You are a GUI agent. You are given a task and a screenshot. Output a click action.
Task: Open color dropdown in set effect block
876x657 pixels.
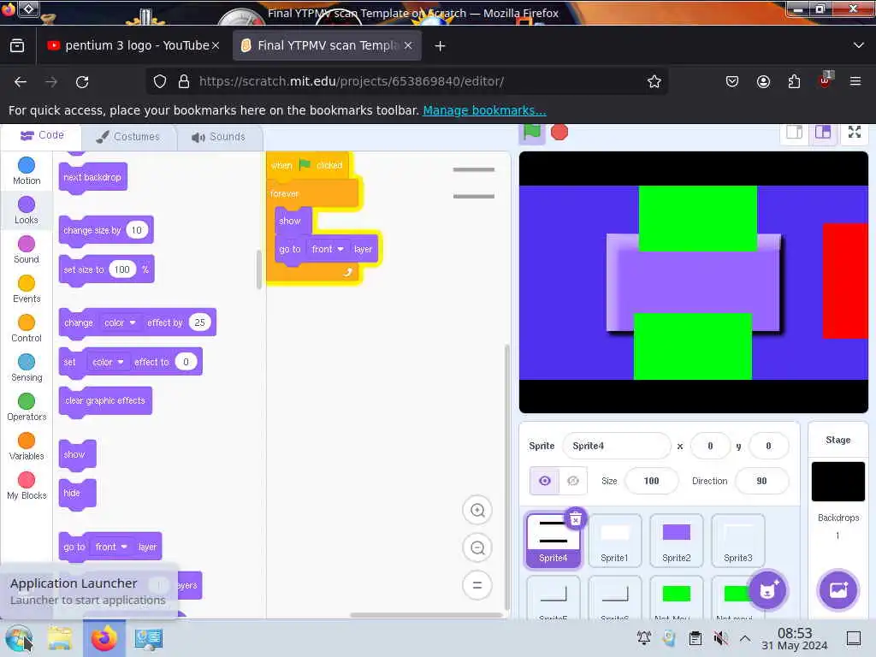(x=108, y=362)
